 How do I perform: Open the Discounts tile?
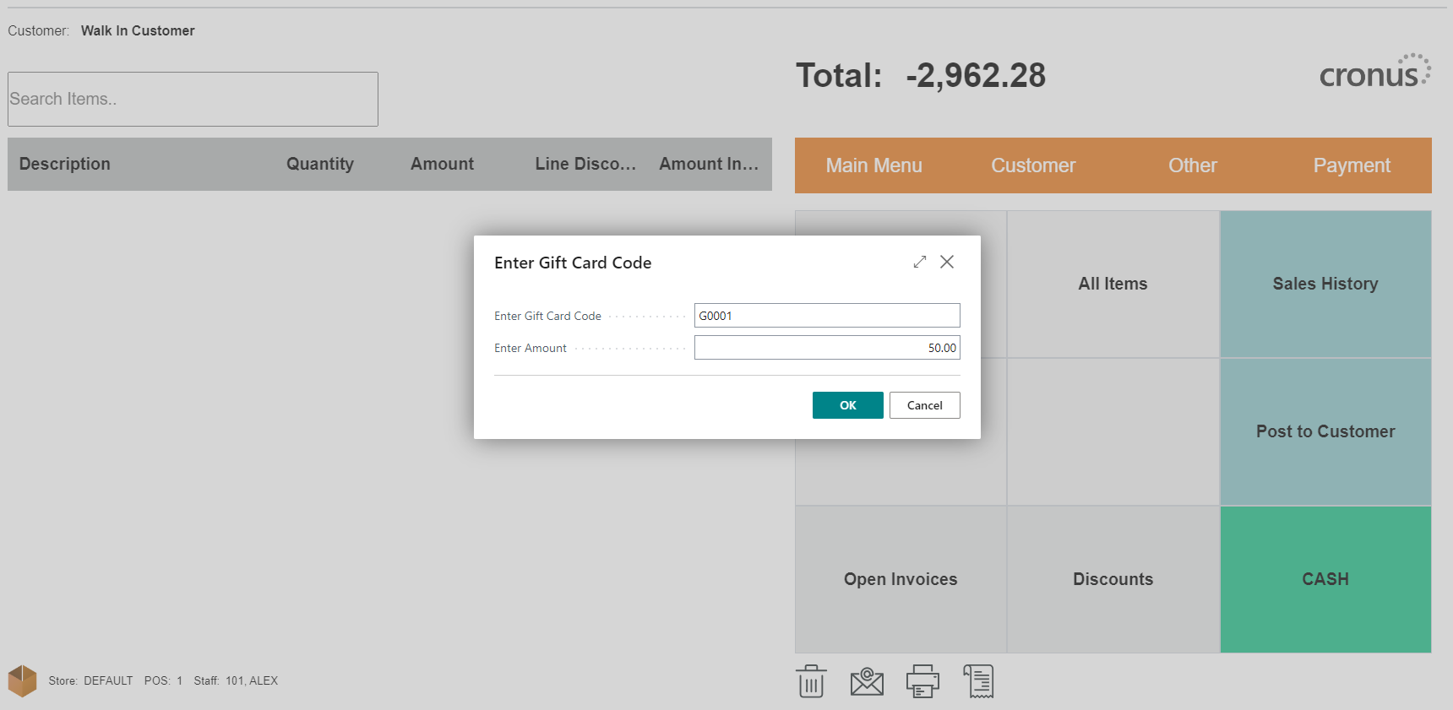tap(1113, 579)
